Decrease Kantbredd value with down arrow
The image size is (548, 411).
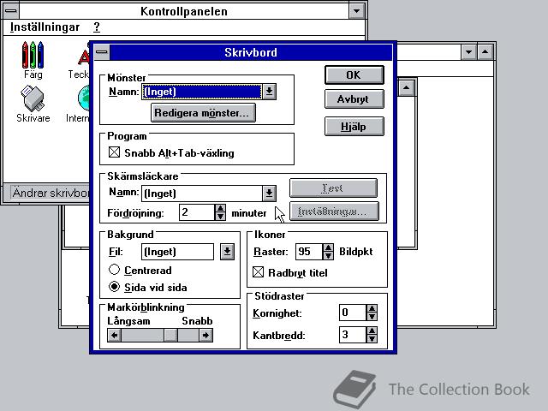372,339
